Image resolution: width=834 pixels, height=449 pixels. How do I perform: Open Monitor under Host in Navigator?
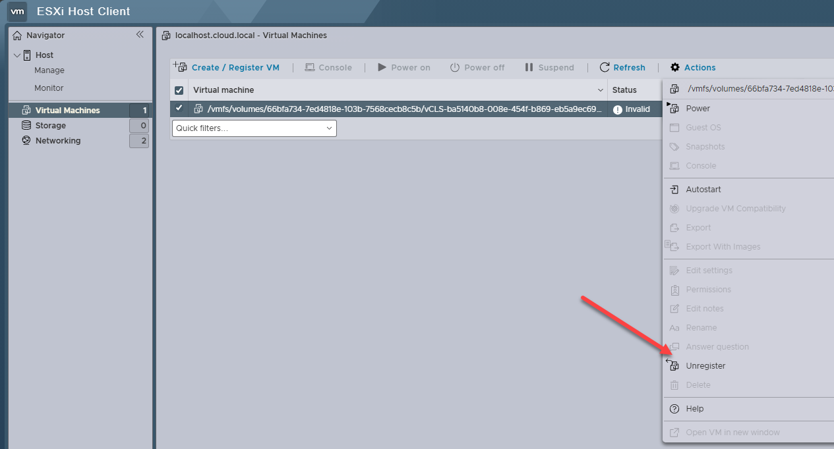point(49,88)
